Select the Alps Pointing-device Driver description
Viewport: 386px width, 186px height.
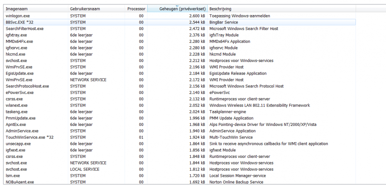click(x=262, y=125)
